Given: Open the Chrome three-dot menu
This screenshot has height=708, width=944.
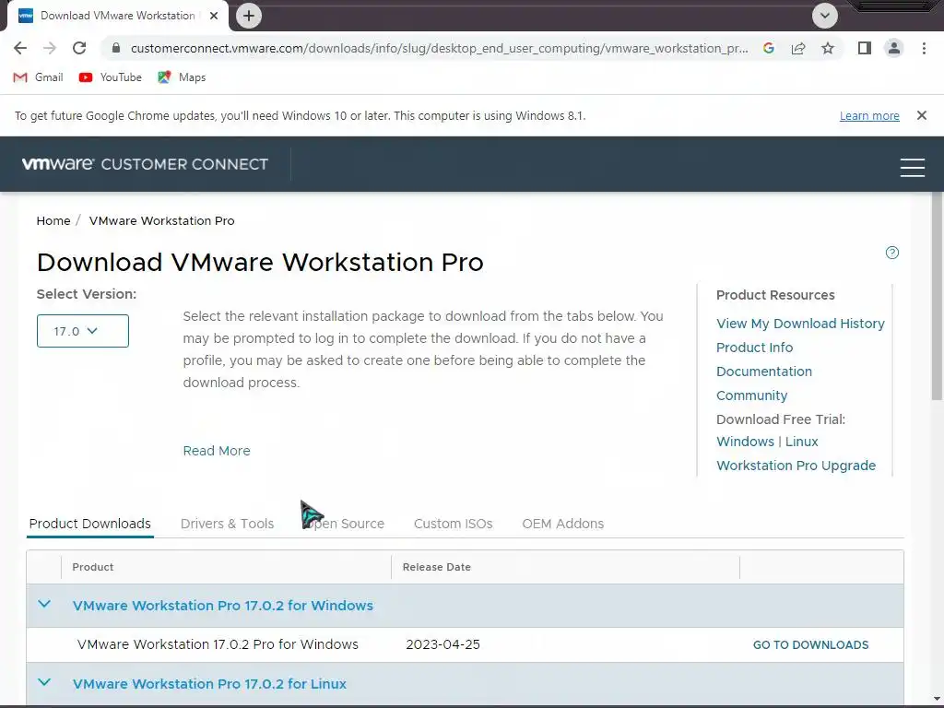Looking at the screenshot, I should click(x=924, y=48).
